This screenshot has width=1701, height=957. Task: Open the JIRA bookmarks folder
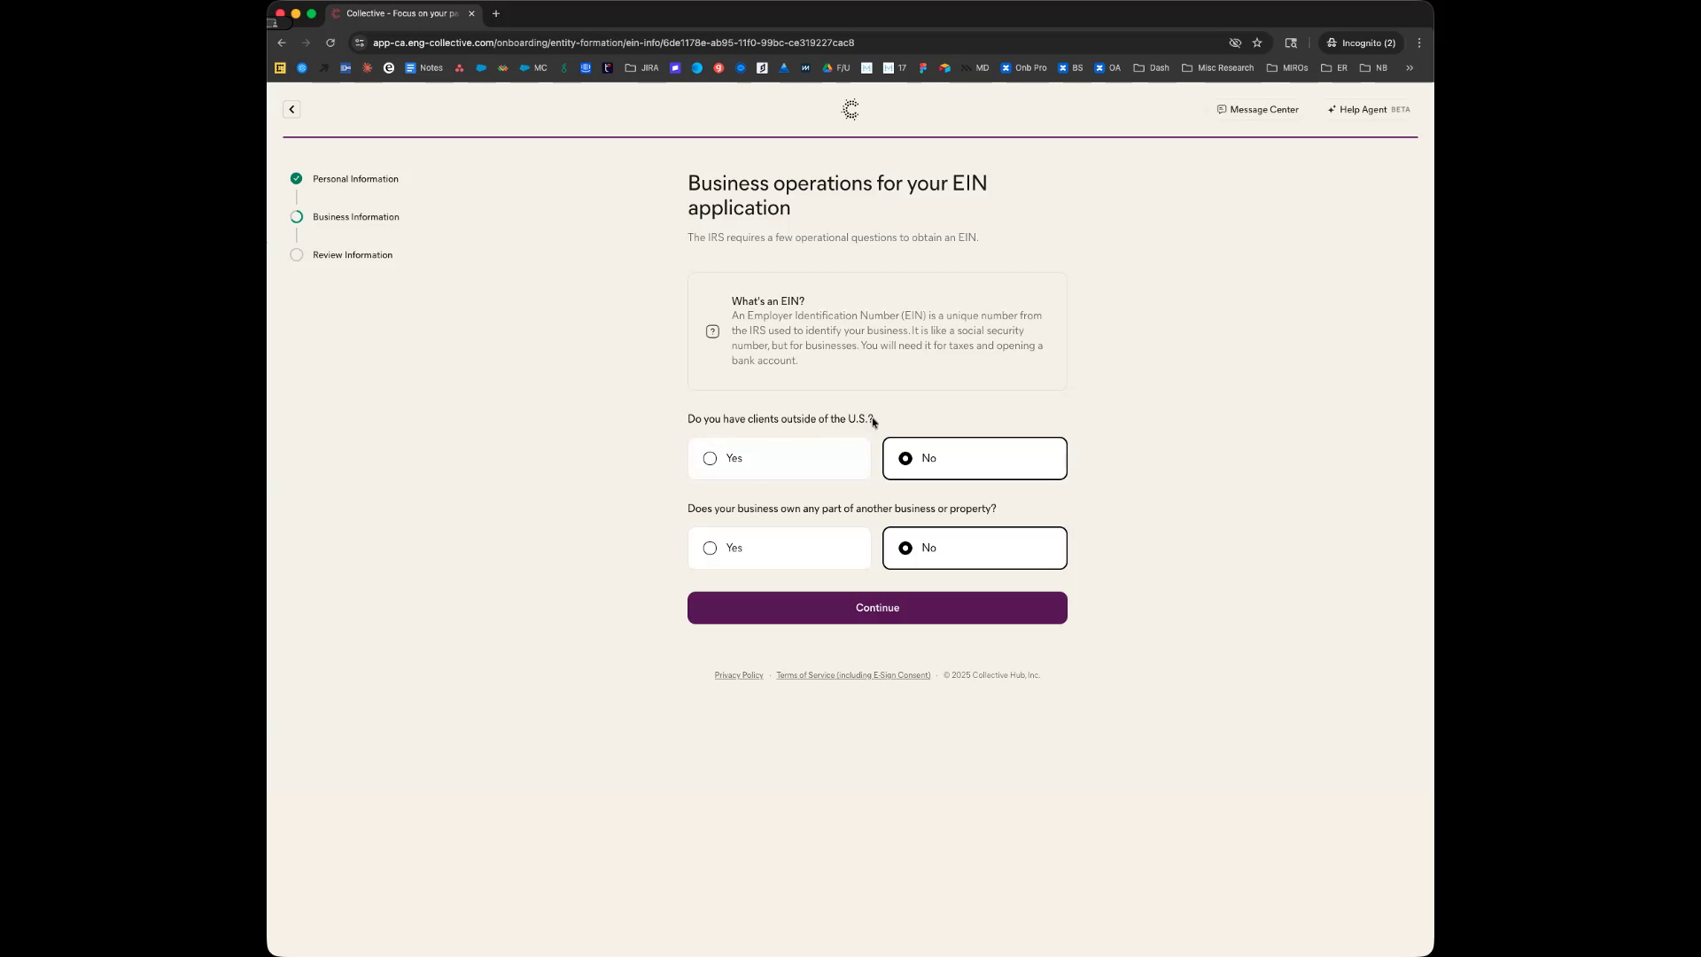coord(641,68)
